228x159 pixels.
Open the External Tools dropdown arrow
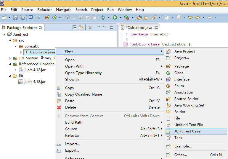pos(132,17)
